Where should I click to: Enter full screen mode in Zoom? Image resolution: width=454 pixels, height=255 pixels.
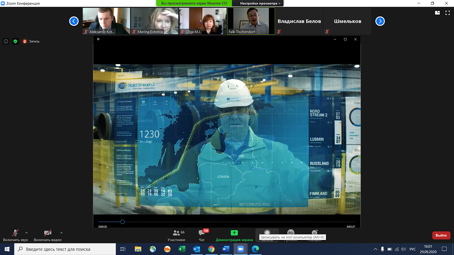(x=448, y=13)
